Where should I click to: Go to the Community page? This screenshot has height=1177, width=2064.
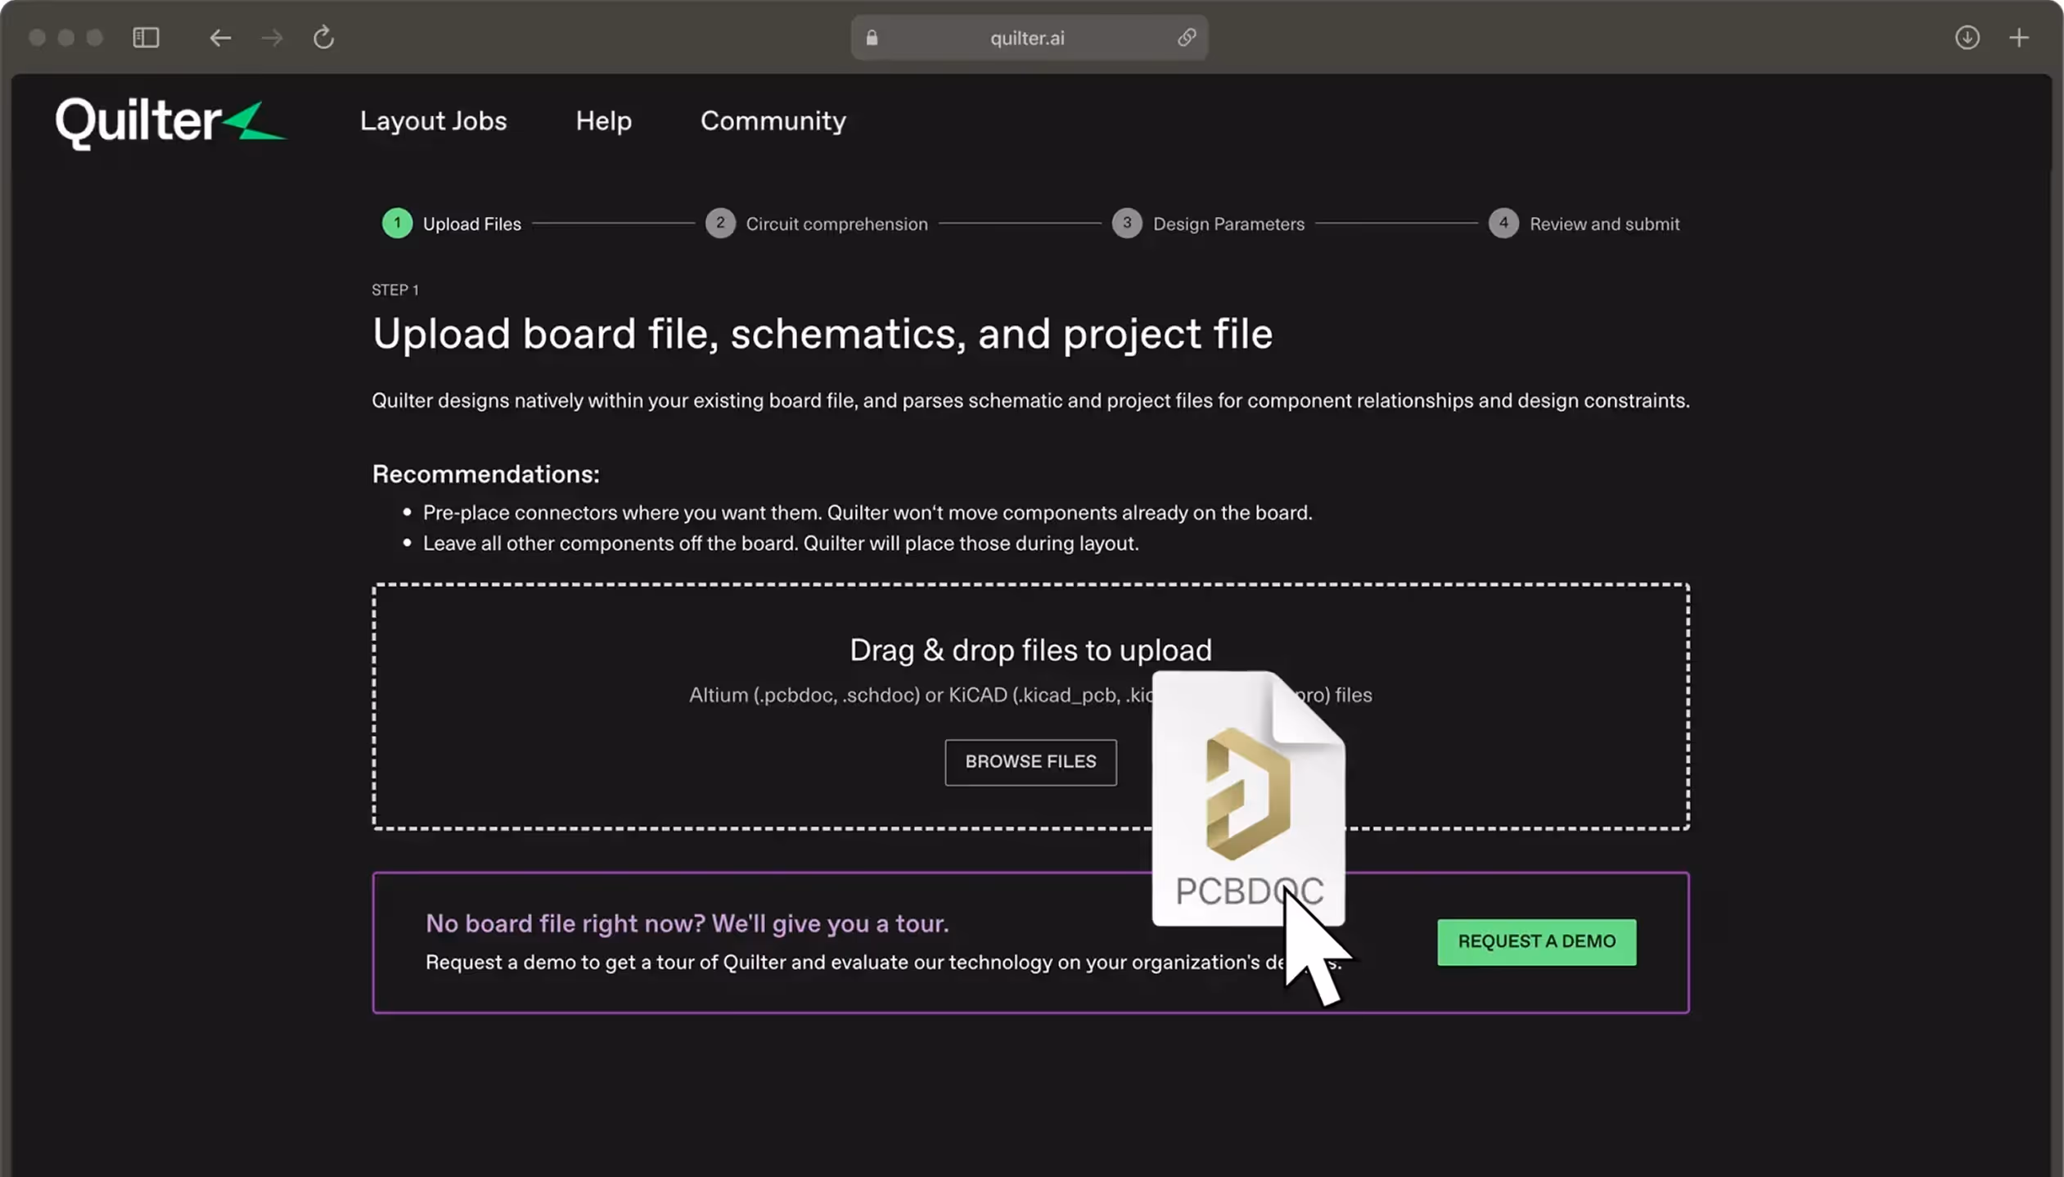[773, 121]
